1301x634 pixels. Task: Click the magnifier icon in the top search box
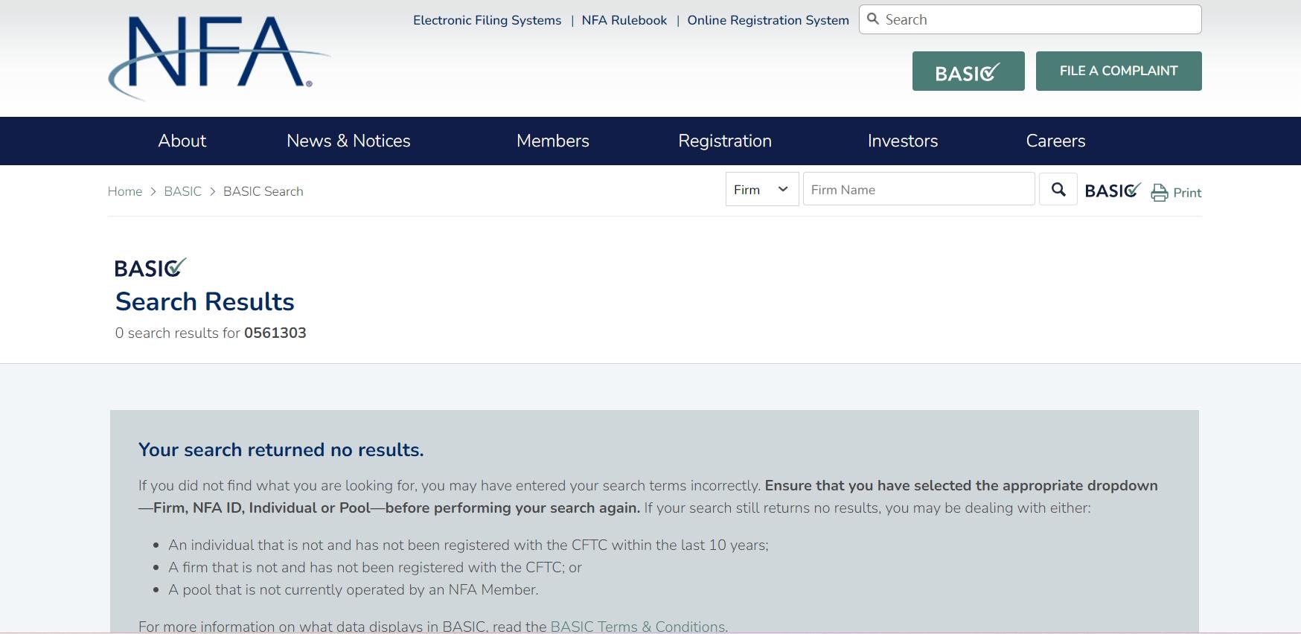click(x=873, y=19)
